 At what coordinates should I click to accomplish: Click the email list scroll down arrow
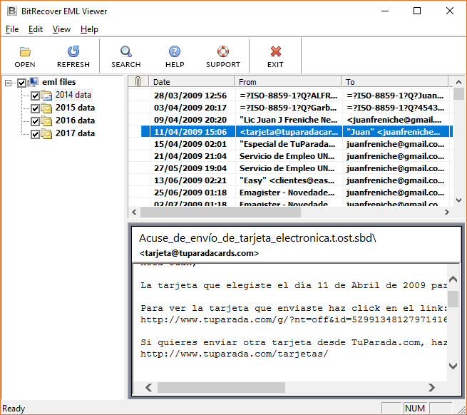click(x=459, y=200)
